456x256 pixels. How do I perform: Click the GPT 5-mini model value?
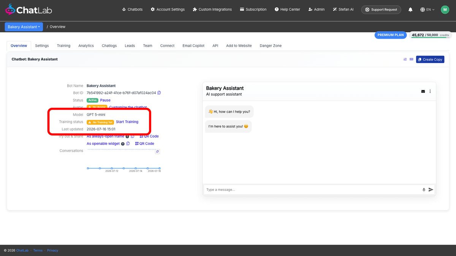[x=96, y=115]
